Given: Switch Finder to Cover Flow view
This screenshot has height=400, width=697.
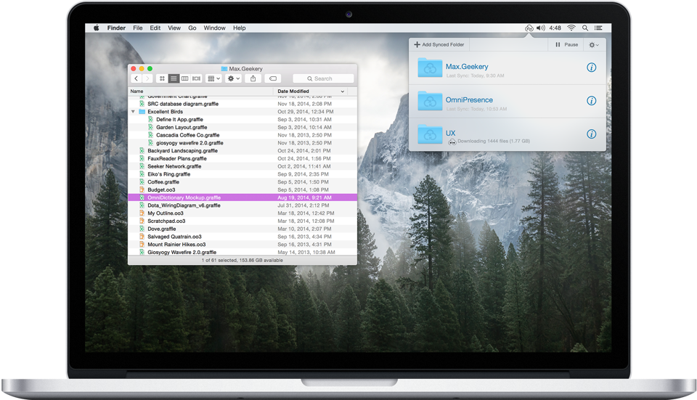Looking at the screenshot, I should pos(196,78).
